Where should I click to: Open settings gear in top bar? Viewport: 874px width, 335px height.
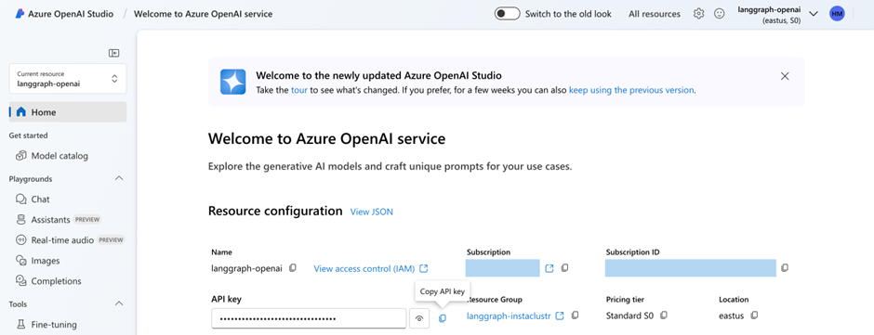[x=698, y=14]
